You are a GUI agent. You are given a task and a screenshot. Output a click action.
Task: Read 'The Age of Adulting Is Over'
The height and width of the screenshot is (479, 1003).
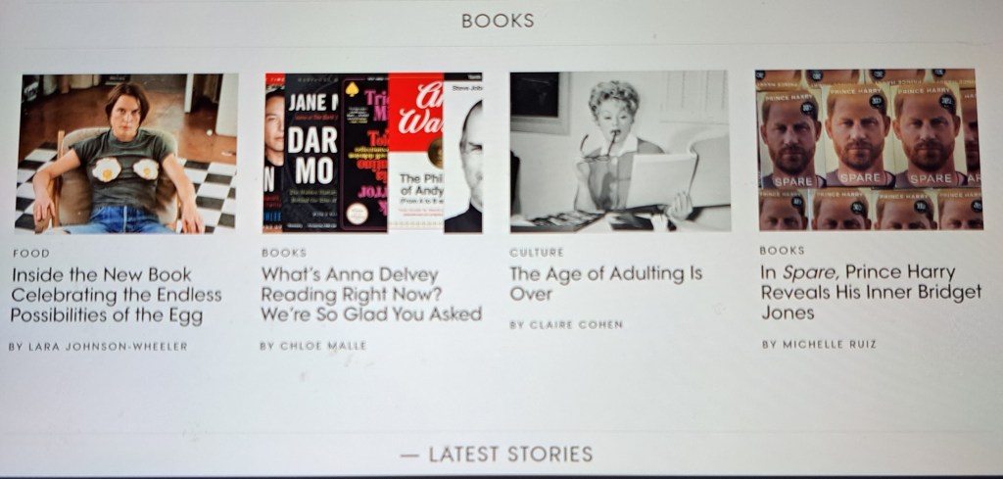(x=605, y=283)
